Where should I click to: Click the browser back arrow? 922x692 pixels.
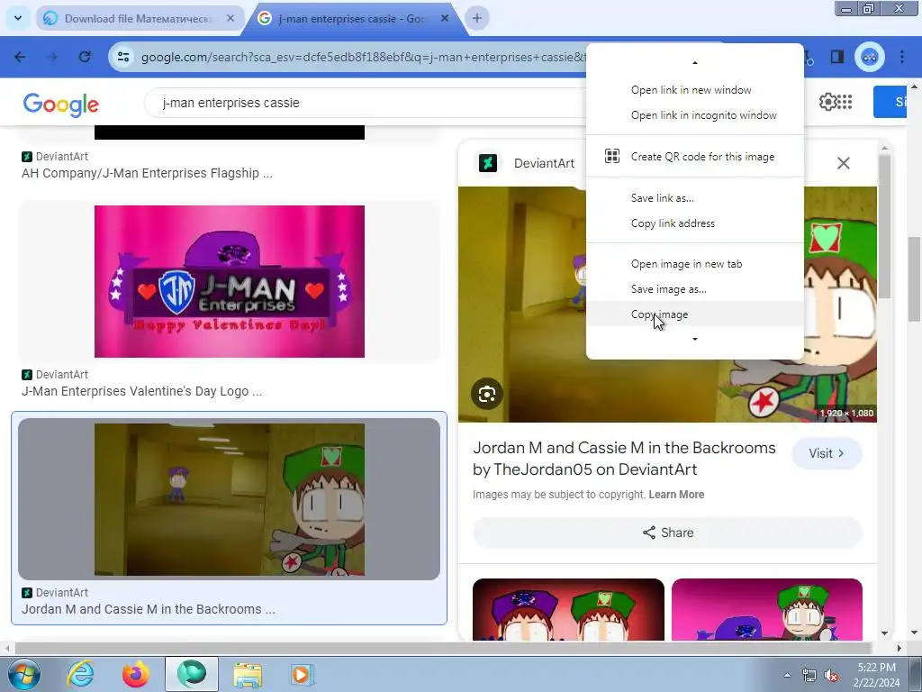pos(20,57)
